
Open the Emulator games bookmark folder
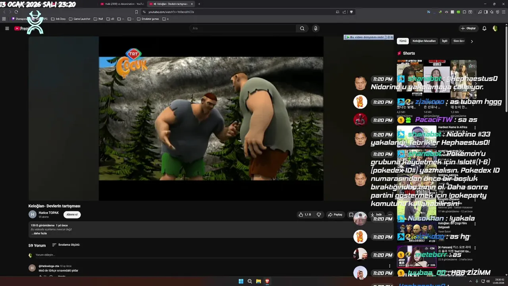click(148, 19)
